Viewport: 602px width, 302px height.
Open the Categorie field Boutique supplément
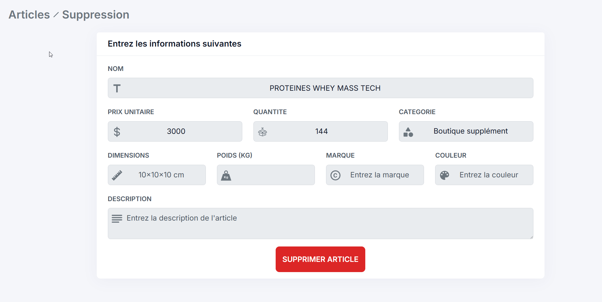pos(466,131)
